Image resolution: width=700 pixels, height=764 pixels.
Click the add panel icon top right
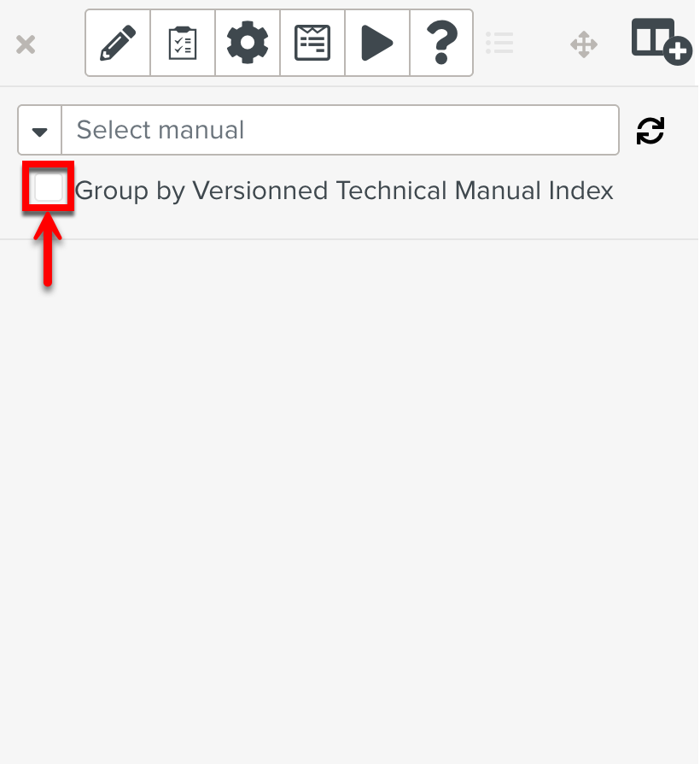pos(661,39)
